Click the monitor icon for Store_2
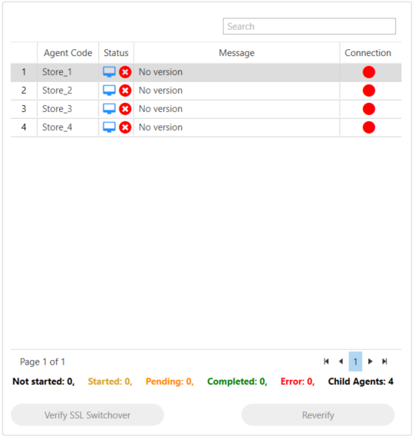 pyautogui.click(x=109, y=91)
